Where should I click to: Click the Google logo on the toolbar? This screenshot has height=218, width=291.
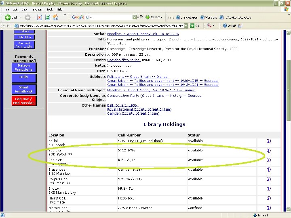[78, 17]
